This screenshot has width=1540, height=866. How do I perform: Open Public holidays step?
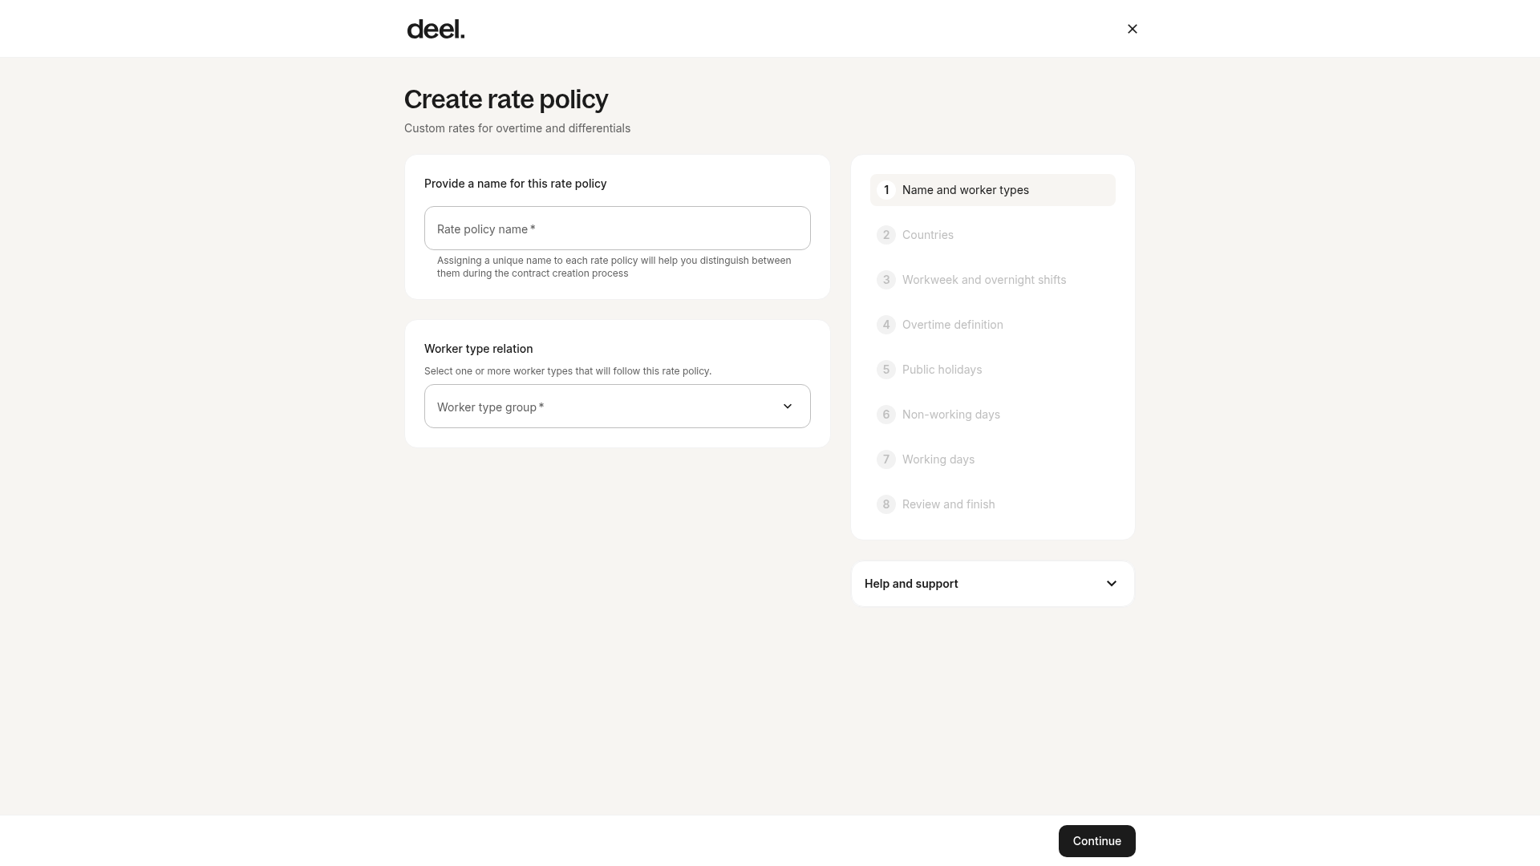(992, 370)
